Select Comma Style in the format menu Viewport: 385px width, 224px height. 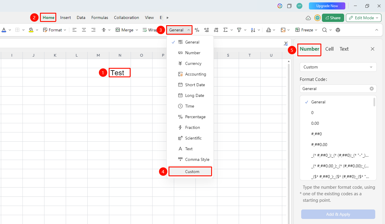pos(190,159)
